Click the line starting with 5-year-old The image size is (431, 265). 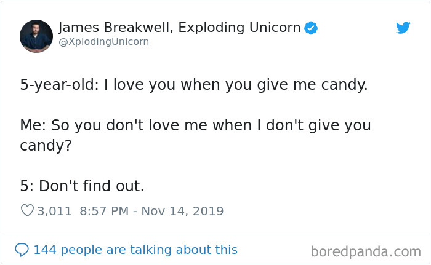pos(194,85)
